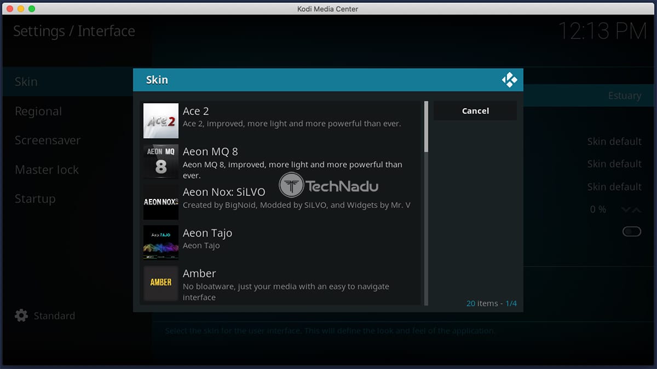Click the 'Amber' skin title
Image resolution: width=657 pixels, height=369 pixels.
(199, 273)
